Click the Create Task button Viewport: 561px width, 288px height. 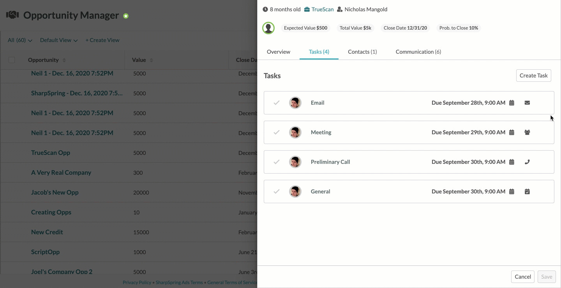click(x=534, y=76)
